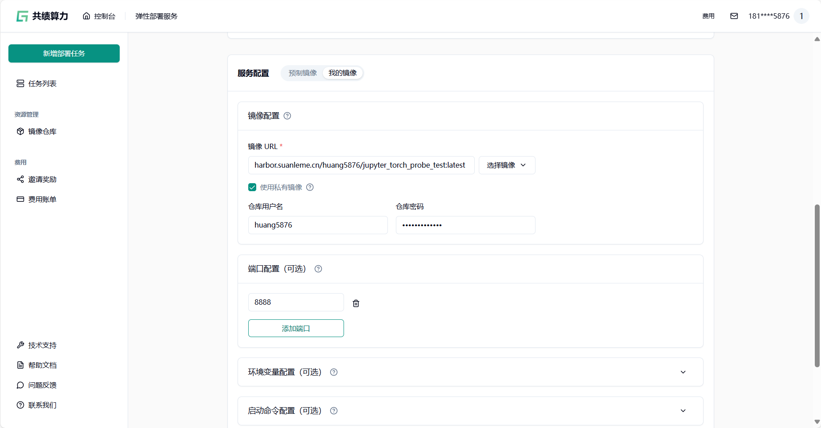Click help icon beside 端口配置 heading
Image resolution: width=821 pixels, height=428 pixels.
(318, 269)
